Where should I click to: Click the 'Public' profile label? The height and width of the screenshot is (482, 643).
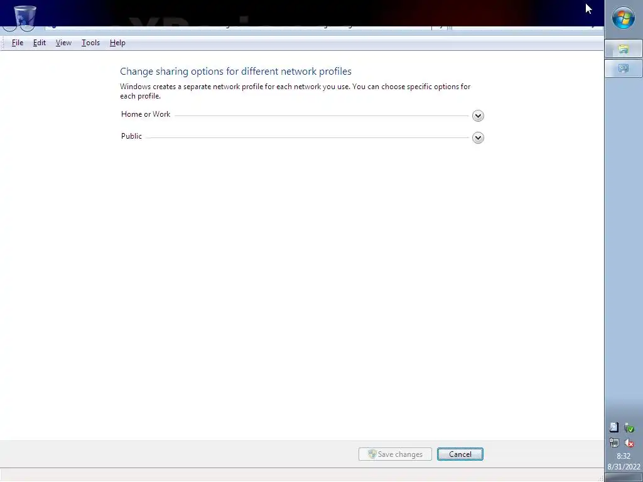[x=131, y=136]
